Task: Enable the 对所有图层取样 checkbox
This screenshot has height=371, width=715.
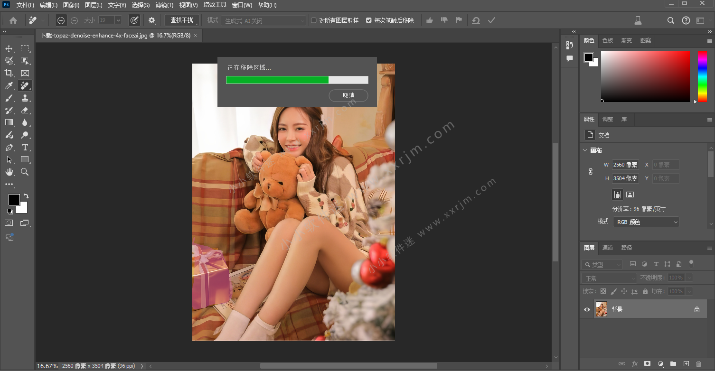Action: pyautogui.click(x=314, y=20)
